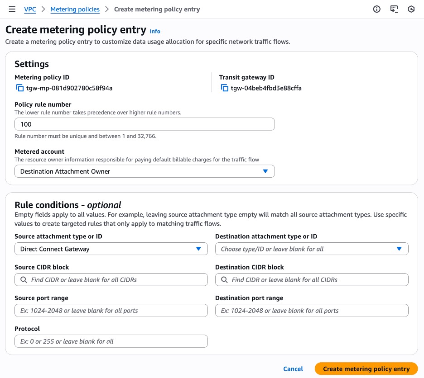Copy the metering policy ID
Viewport: 424px width, 378px height.
point(20,88)
